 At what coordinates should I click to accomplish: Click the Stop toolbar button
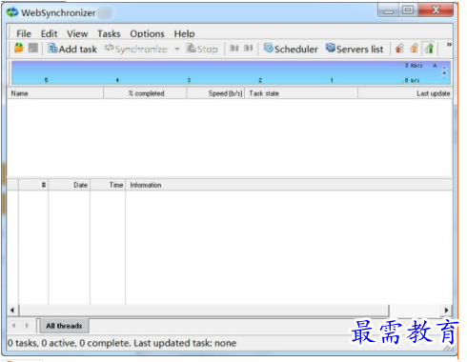click(202, 49)
